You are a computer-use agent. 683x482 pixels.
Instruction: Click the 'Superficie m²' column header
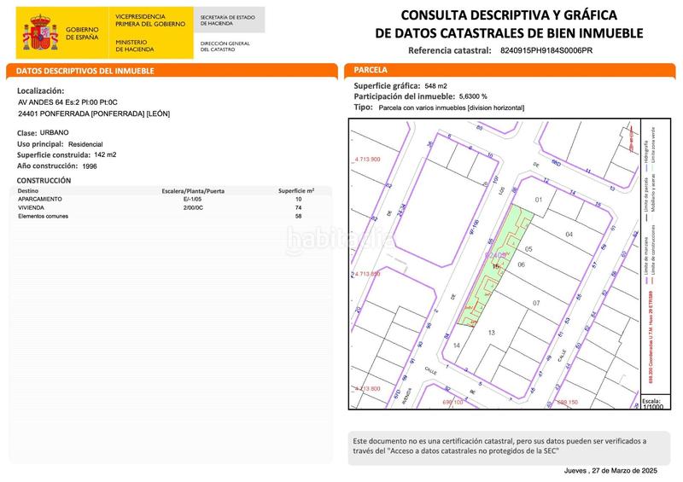[x=296, y=191]
